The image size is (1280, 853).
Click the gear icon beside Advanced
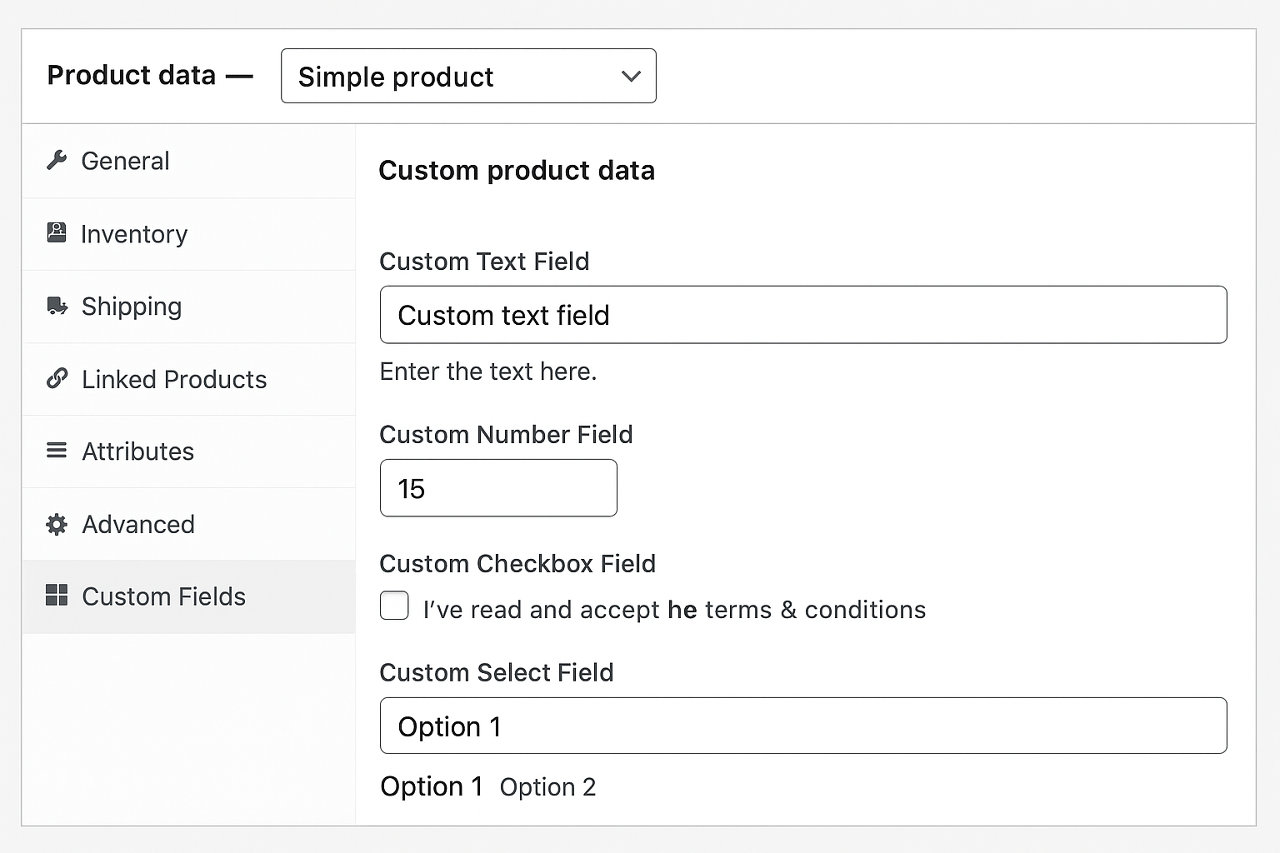coord(57,524)
